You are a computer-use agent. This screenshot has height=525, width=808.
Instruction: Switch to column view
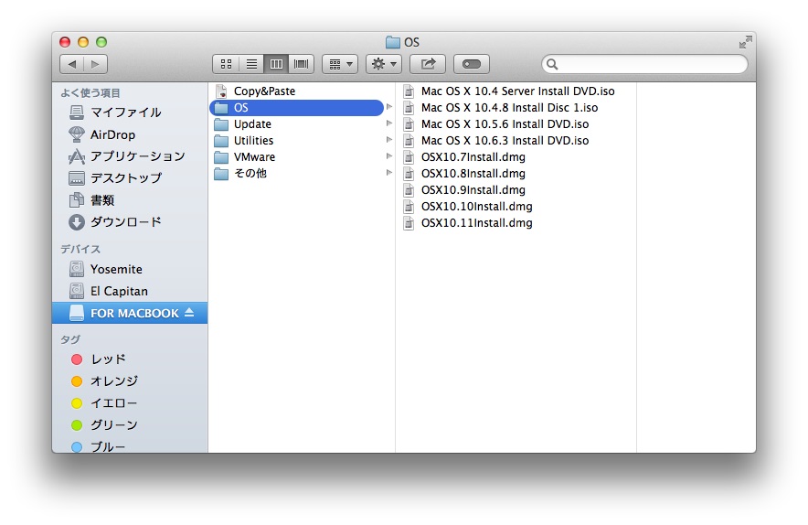[x=276, y=64]
